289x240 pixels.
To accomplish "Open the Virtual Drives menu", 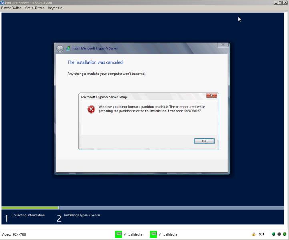I will coord(35,8).
